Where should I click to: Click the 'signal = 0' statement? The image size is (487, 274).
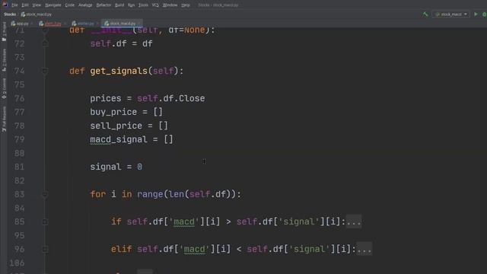click(116, 167)
